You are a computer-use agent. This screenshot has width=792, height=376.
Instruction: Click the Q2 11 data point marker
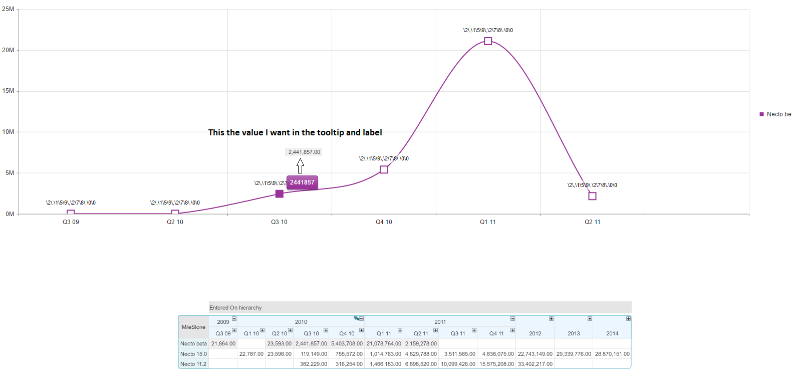(x=592, y=196)
